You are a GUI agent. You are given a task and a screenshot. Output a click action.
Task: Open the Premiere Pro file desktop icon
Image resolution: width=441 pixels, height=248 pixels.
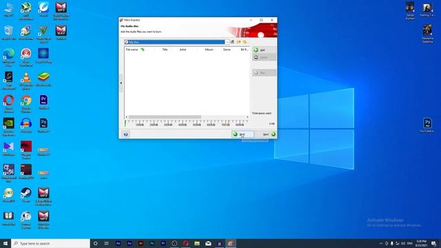tap(43, 102)
